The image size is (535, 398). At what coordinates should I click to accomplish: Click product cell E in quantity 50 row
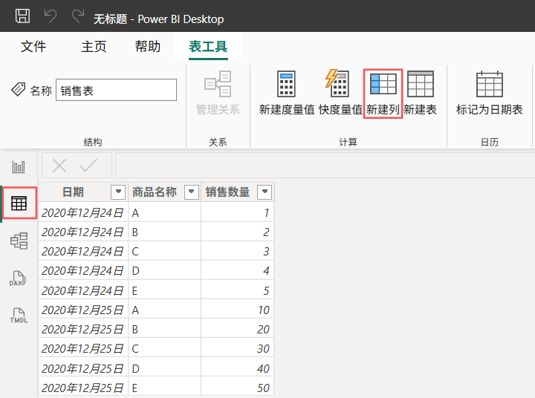pyautogui.click(x=165, y=388)
